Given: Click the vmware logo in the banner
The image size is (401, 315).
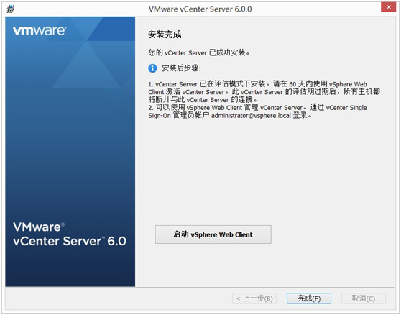Looking at the screenshot, I should click(x=40, y=30).
